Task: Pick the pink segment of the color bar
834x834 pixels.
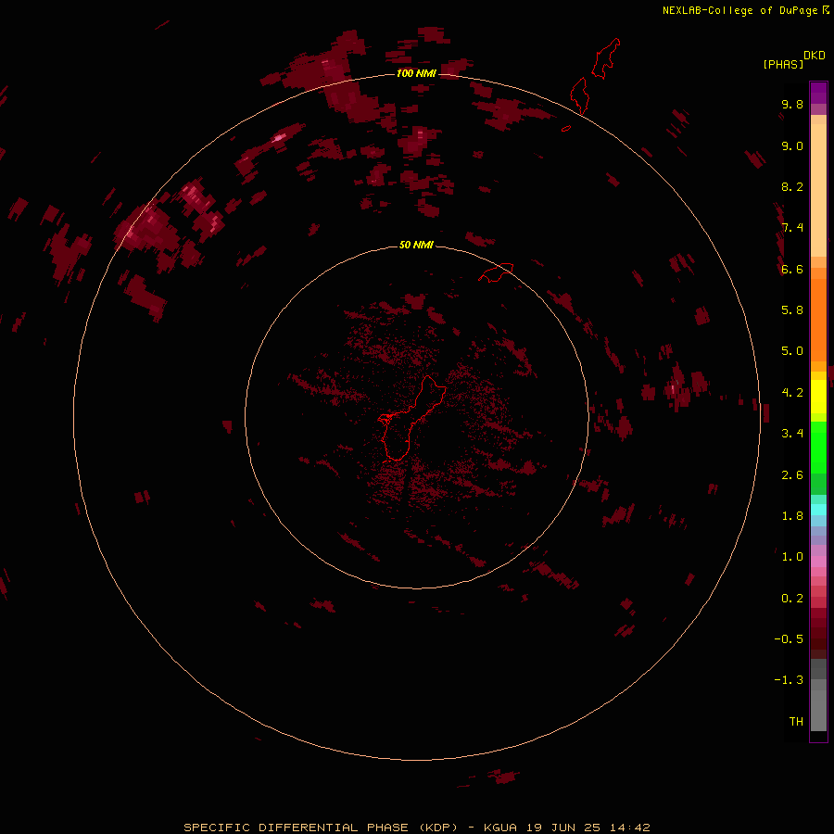Action: (x=818, y=562)
